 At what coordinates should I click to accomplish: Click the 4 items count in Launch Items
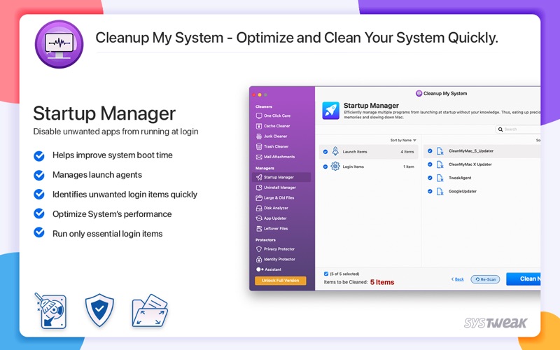(x=407, y=152)
